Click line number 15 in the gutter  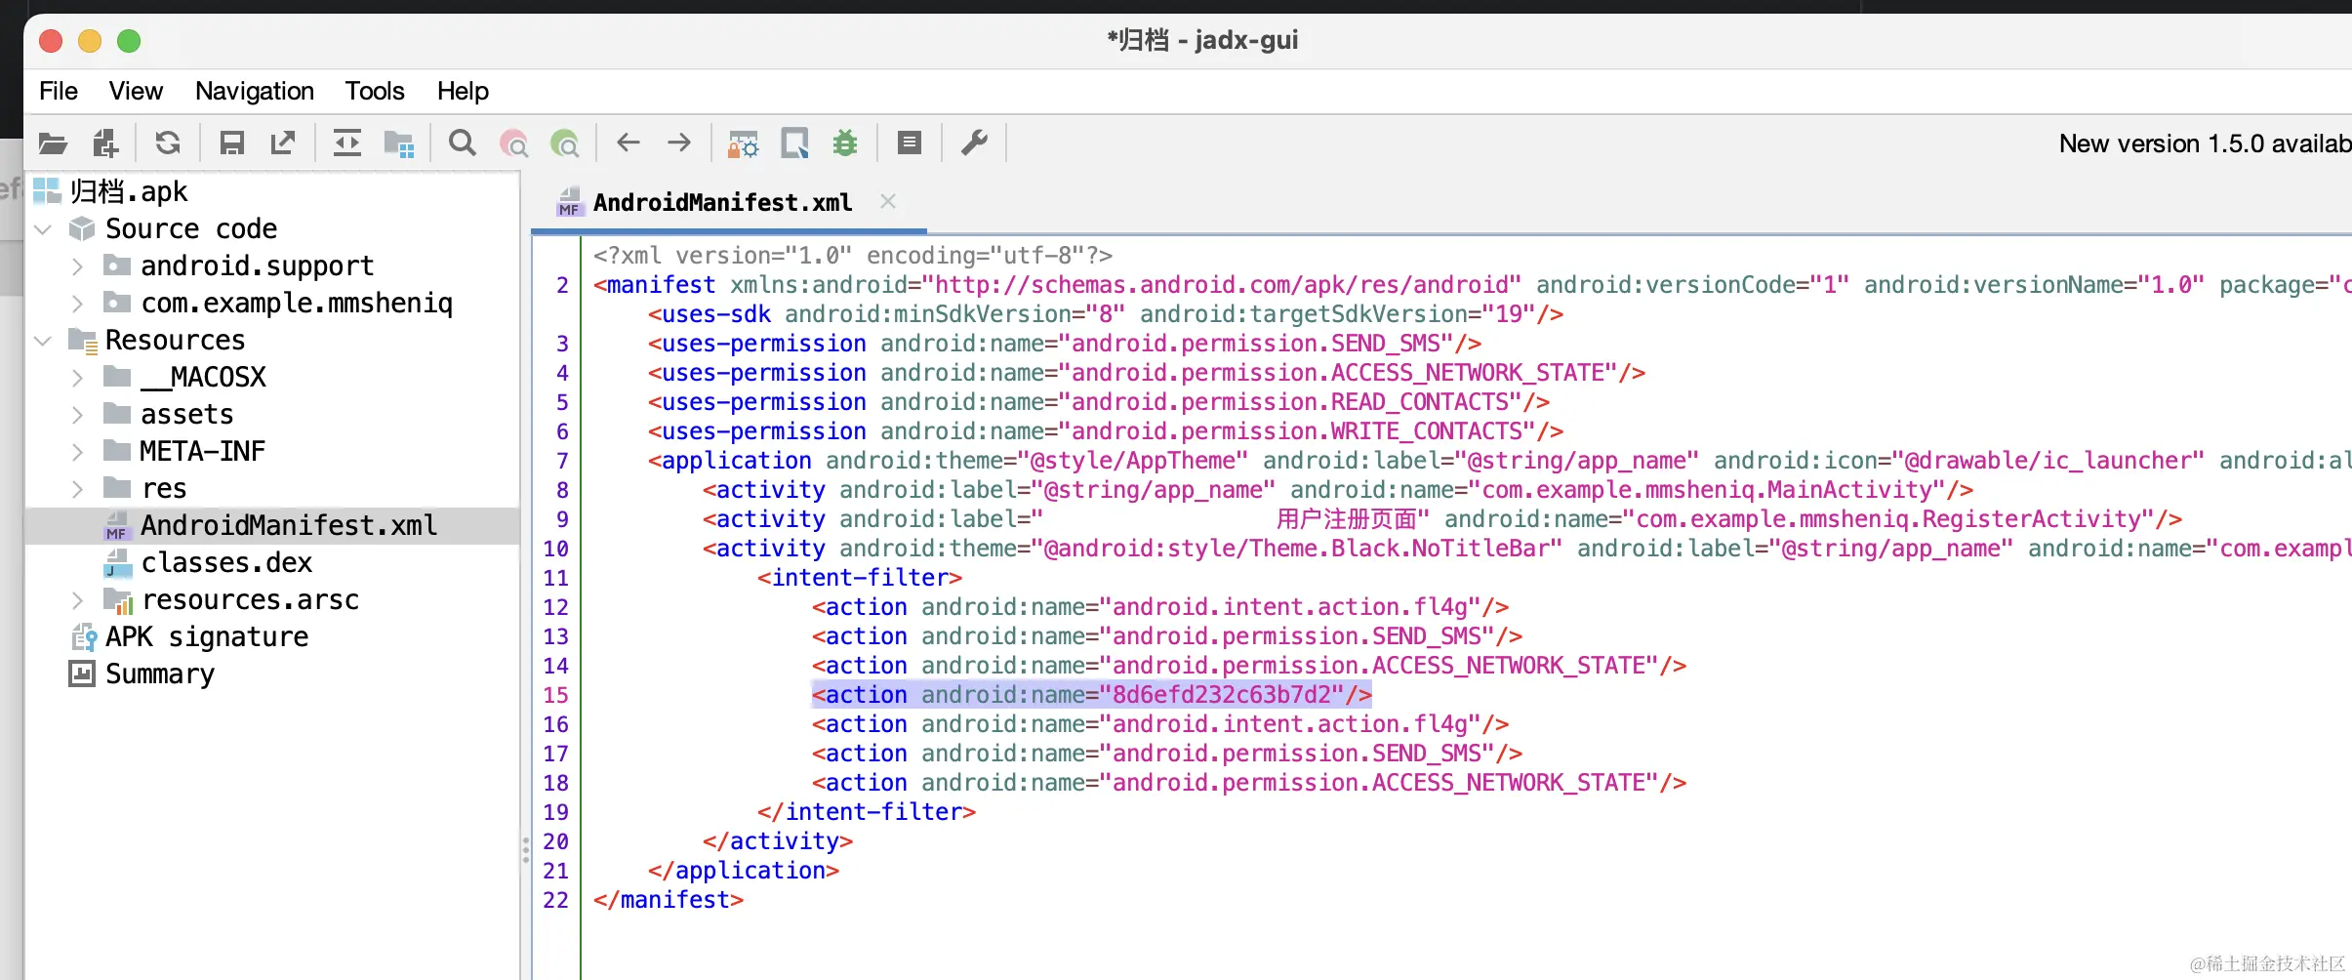click(555, 695)
